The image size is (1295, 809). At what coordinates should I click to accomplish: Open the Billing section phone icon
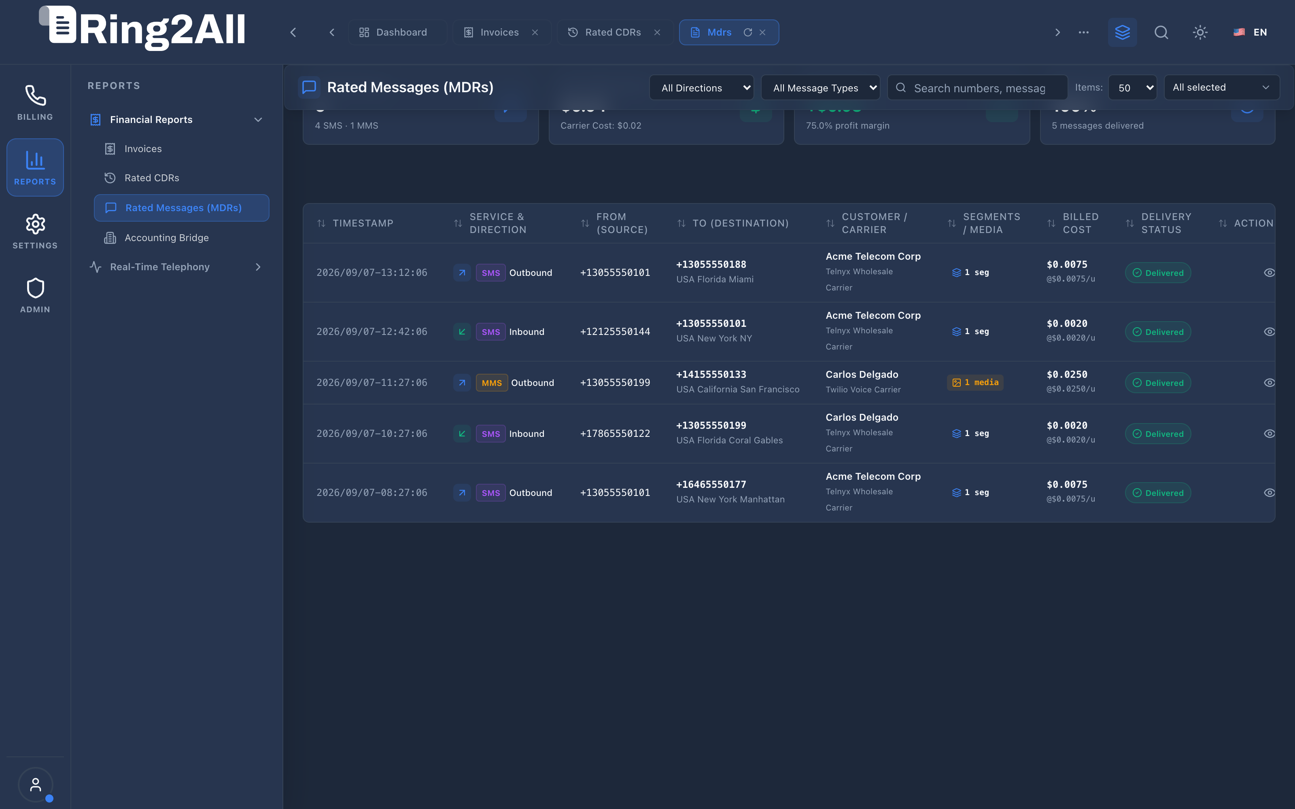click(x=35, y=103)
